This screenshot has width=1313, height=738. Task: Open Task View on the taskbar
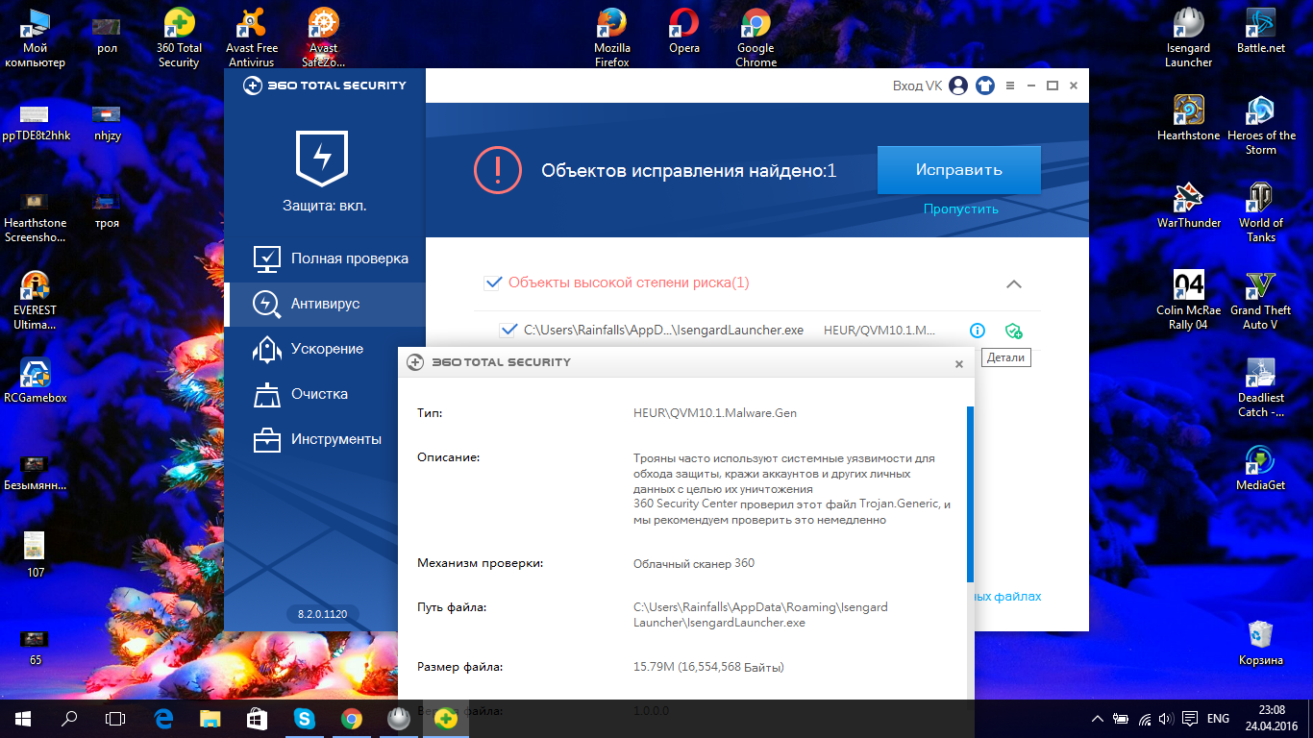tap(115, 719)
